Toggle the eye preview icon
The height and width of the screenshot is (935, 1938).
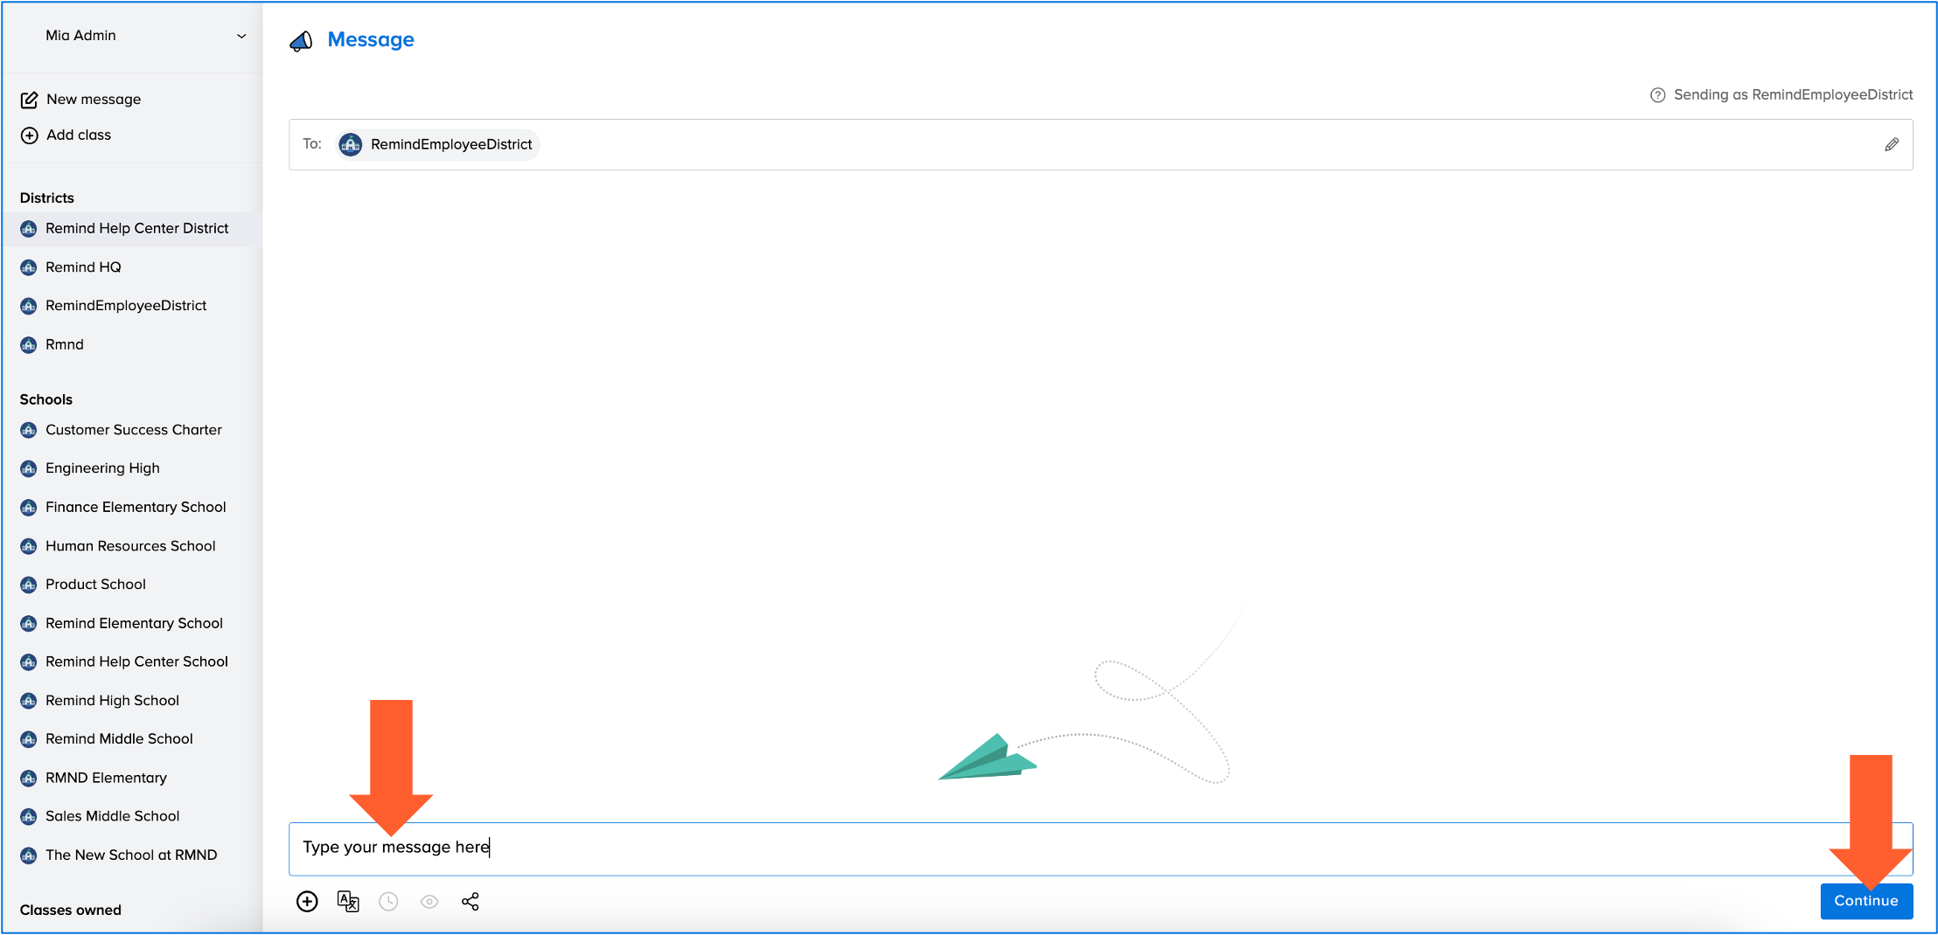coord(429,901)
